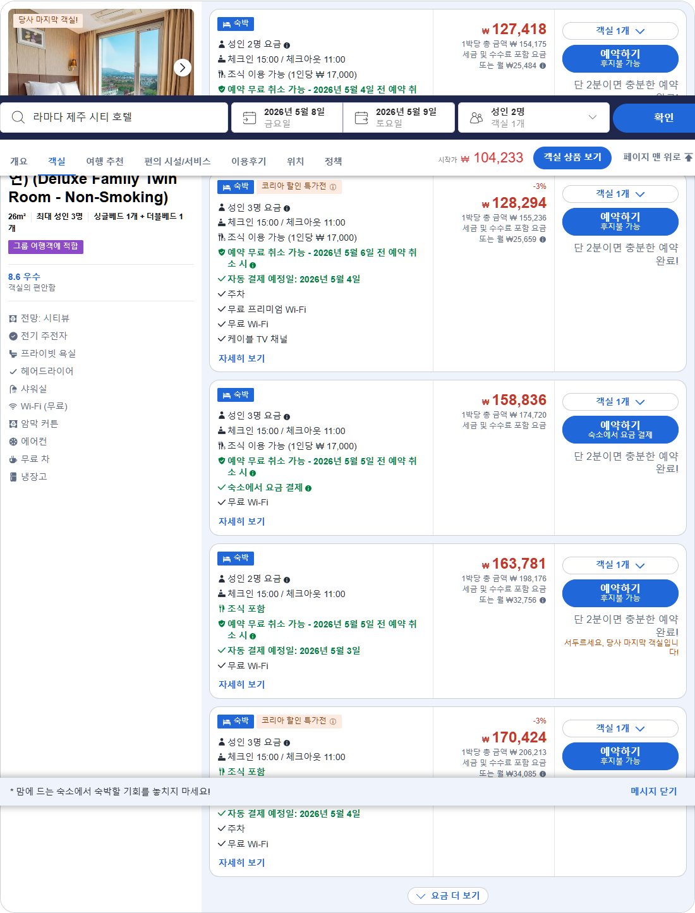
Task: Expand 자세히 보기 under ₩128,294 rate
Action: (242, 358)
